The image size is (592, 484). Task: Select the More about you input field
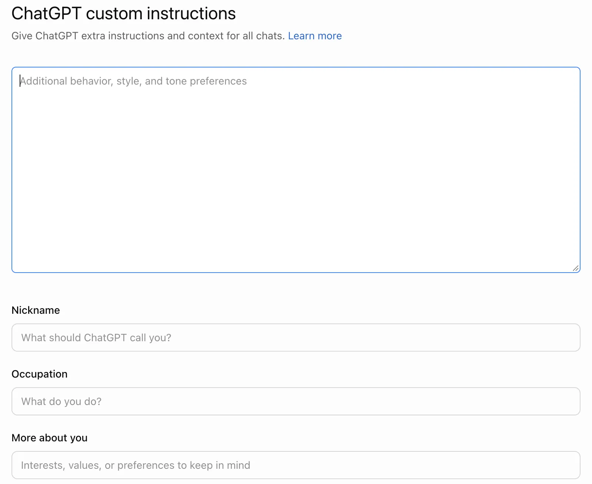(296, 465)
